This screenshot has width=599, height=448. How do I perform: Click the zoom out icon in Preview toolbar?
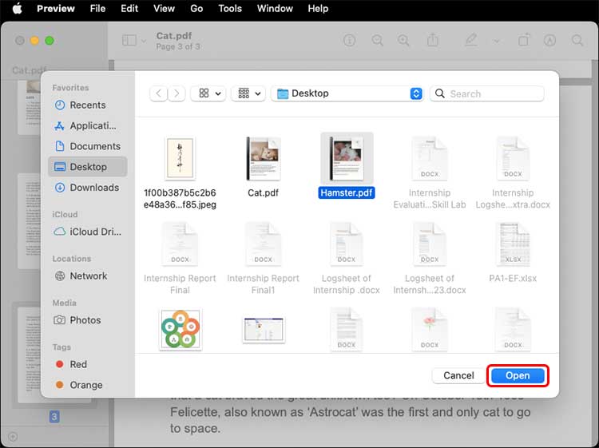pyautogui.click(x=378, y=40)
